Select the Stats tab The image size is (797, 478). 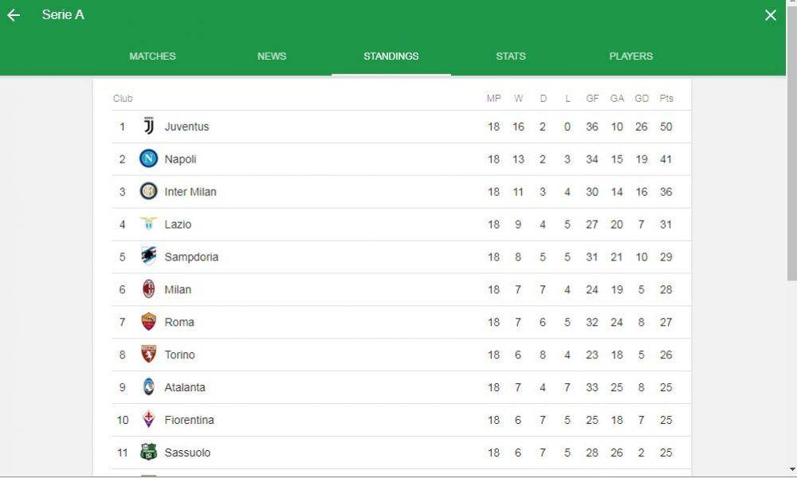pos(511,56)
